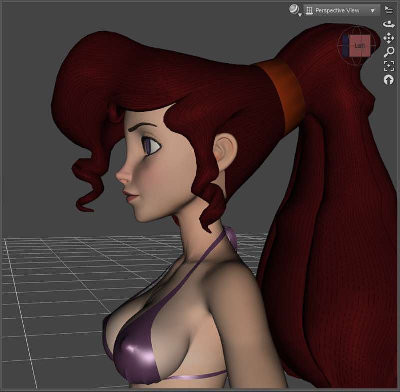Click the dark blue side of the view cube
This screenshot has height=392, width=400.
[x=346, y=46]
